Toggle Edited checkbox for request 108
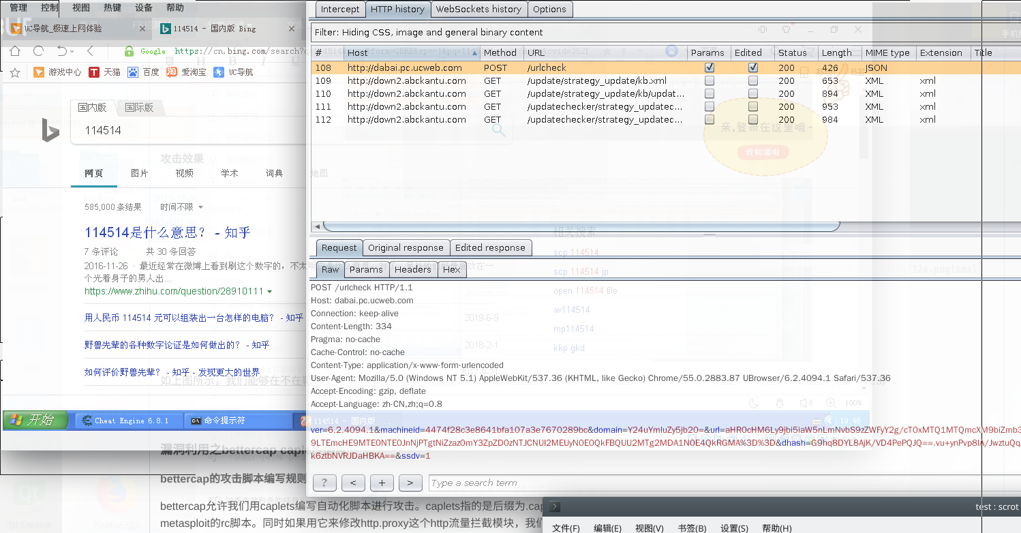 click(x=753, y=67)
